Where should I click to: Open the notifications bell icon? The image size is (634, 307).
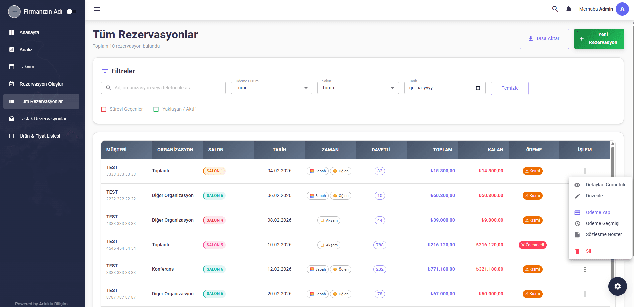(x=569, y=9)
